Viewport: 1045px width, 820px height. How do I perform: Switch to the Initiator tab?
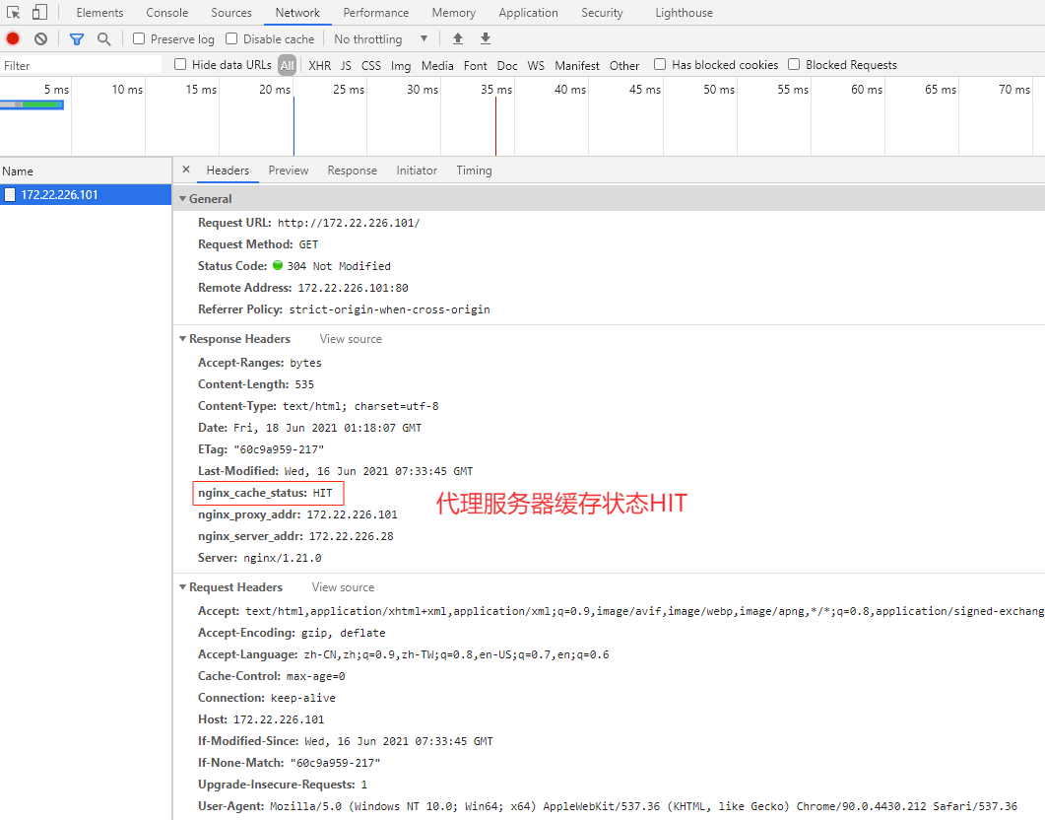(x=417, y=170)
